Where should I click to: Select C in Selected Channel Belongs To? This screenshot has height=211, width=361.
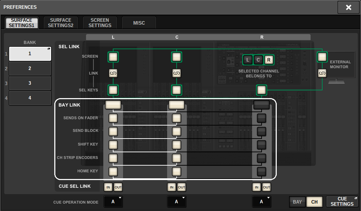[258, 60]
